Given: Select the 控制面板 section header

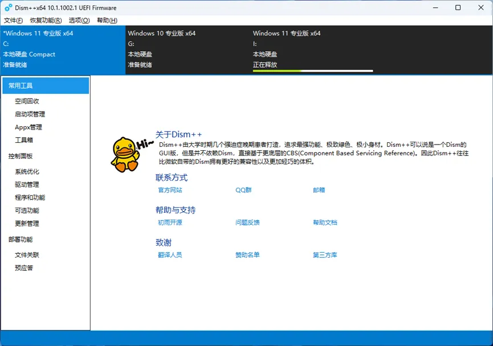Looking at the screenshot, I should (20, 156).
